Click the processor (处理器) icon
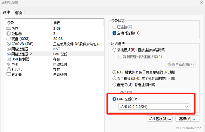 coord(9,33)
